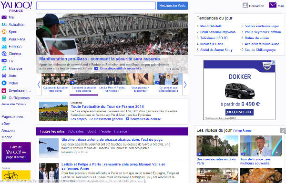The width and height of the screenshot is (286, 183).
Task: Switch to the Sport news tab
Action: (92, 131)
